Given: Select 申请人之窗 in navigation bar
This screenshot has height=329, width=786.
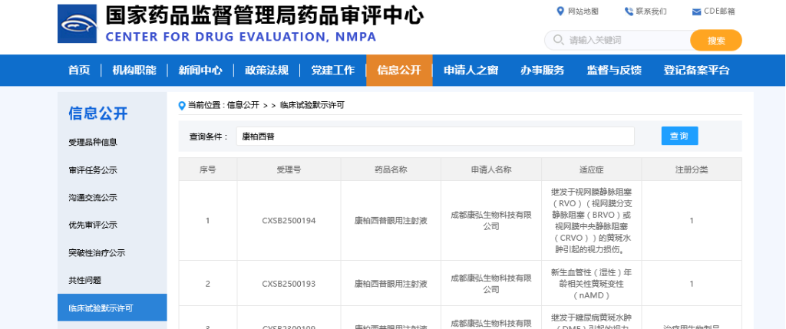Looking at the screenshot, I should pos(471,71).
